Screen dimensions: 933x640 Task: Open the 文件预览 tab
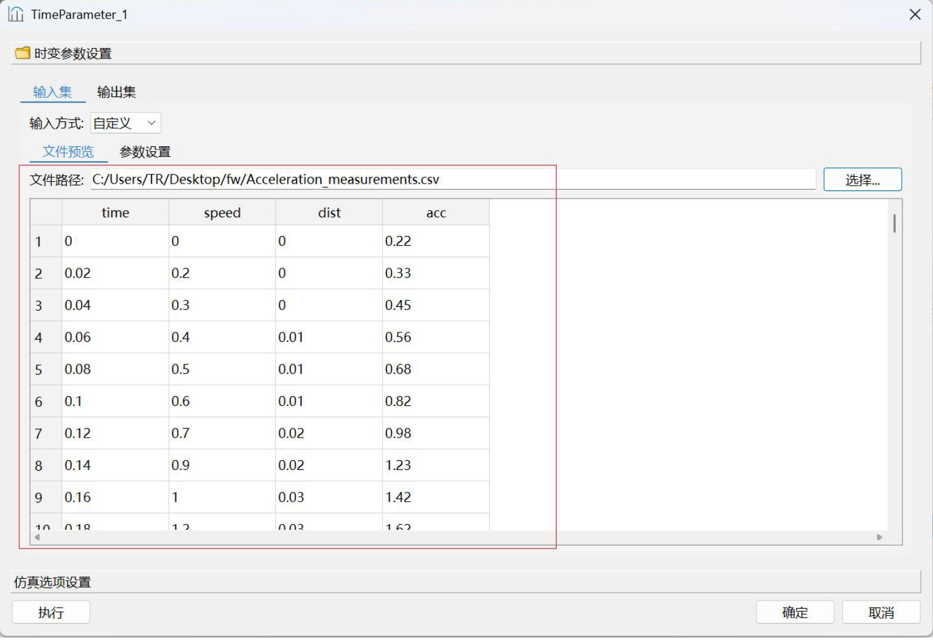(x=68, y=152)
